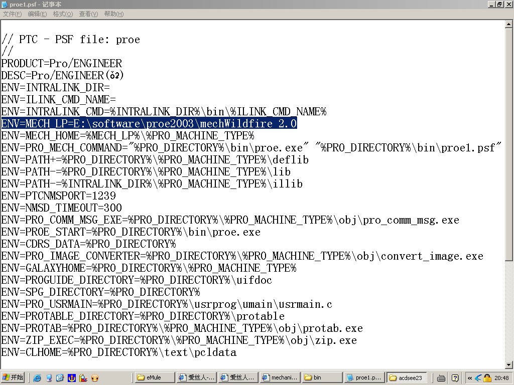This screenshot has width=514, height=385.
Task: Click the ENV=INTRALINK_DIR= line
Action: (55, 87)
